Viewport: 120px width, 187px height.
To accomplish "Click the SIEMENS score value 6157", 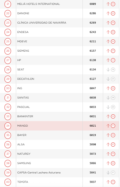I will tap(93, 51).
